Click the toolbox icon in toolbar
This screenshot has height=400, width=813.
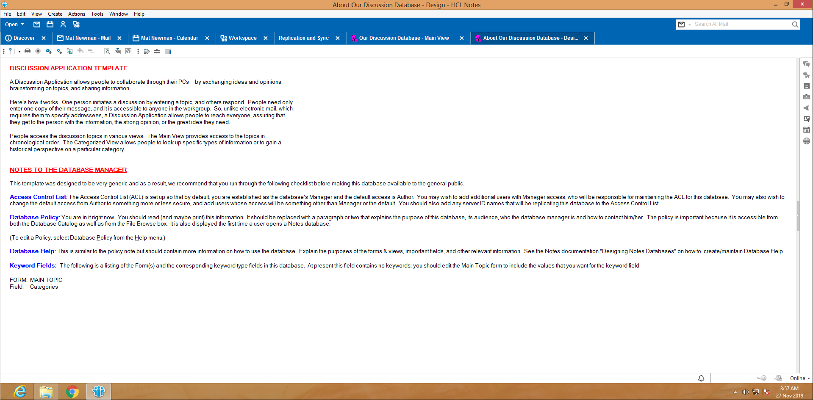click(157, 51)
